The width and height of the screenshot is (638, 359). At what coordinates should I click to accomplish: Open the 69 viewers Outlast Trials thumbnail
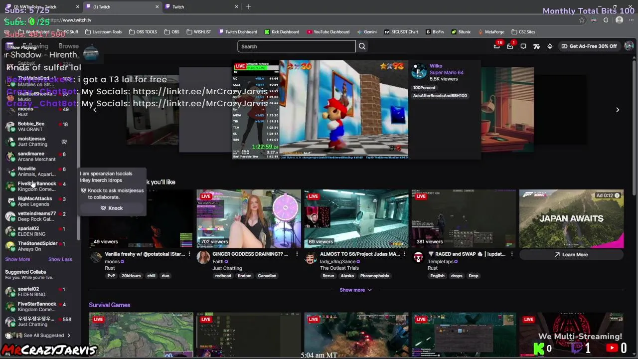pyautogui.click(x=356, y=218)
